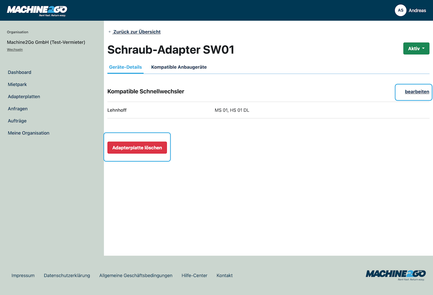Go back via Zurück zur Übersicht link
Viewport: 433px width, 295px height.
[137, 32]
